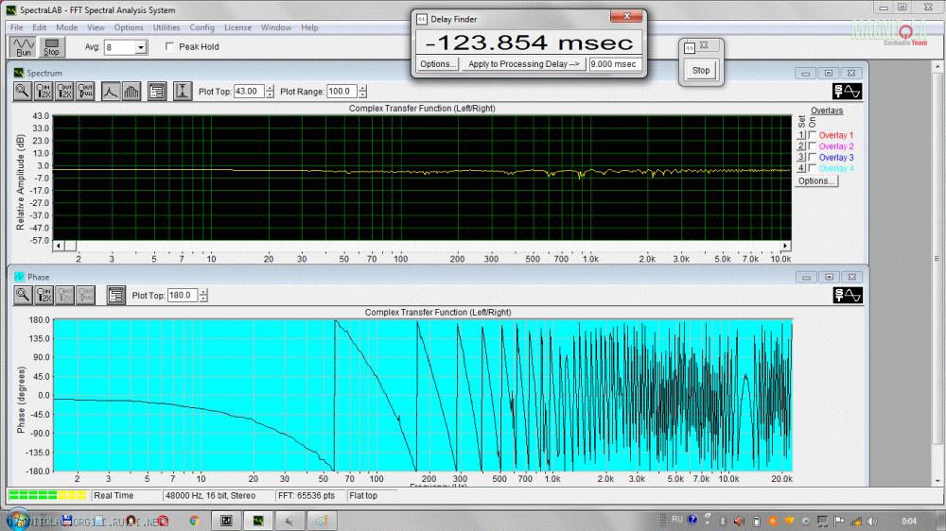The image size is (946, 531).
Task: Click the RU language indicator in tray
Action: tap(677, 520)
